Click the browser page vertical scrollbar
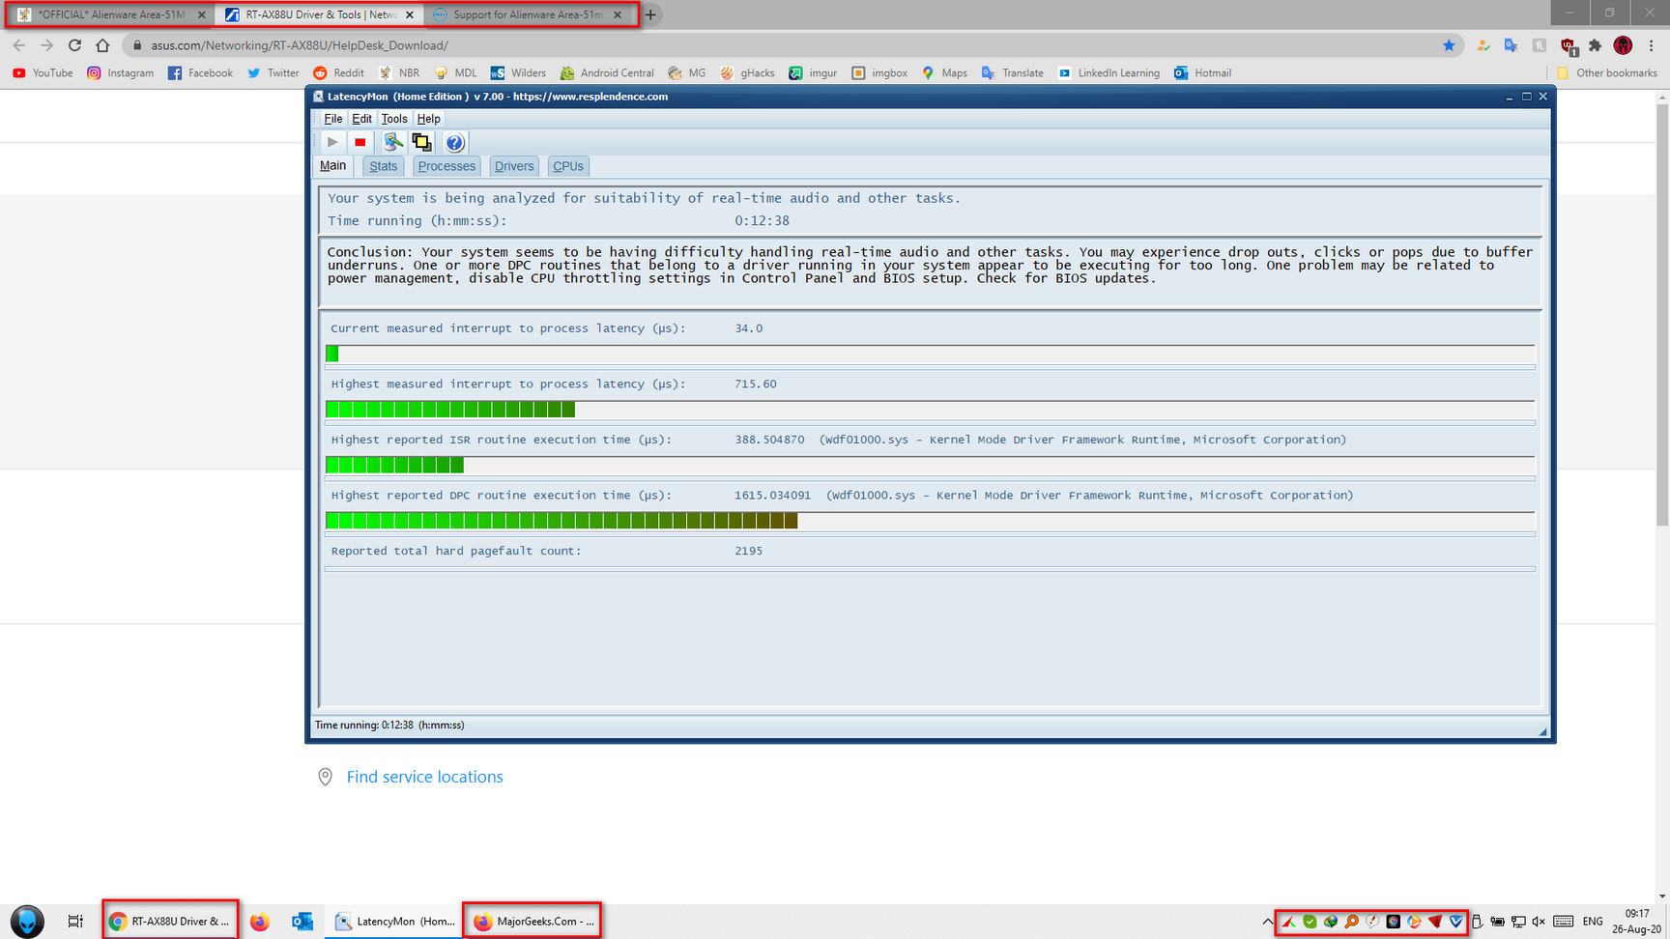Viewport: 1670px width, 939px height. pyautogui.click(x=1662, y=316)
